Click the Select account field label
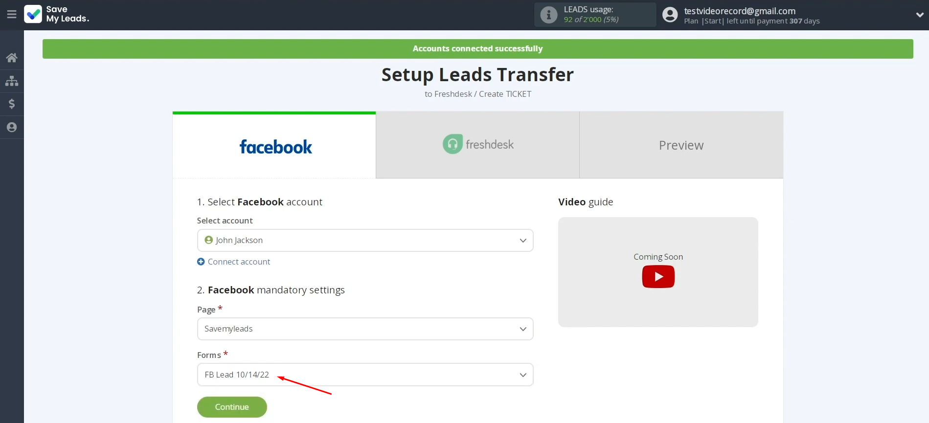The image size is (929, 423). 225,221
